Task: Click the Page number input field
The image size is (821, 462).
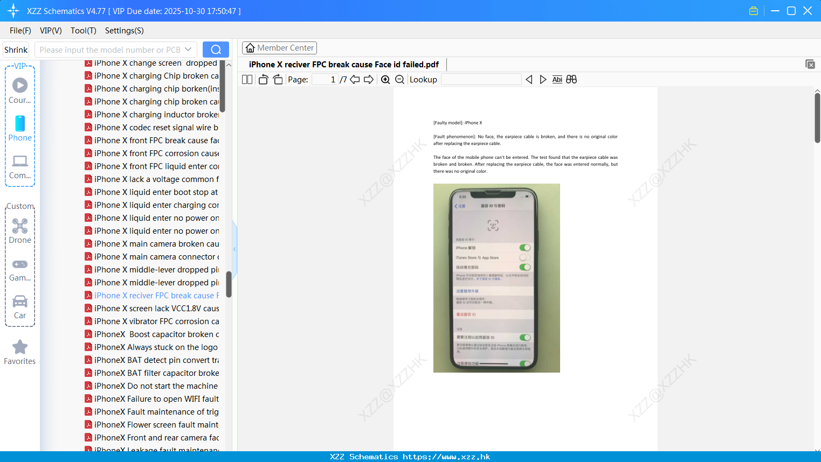Action: tap(325, 79)
